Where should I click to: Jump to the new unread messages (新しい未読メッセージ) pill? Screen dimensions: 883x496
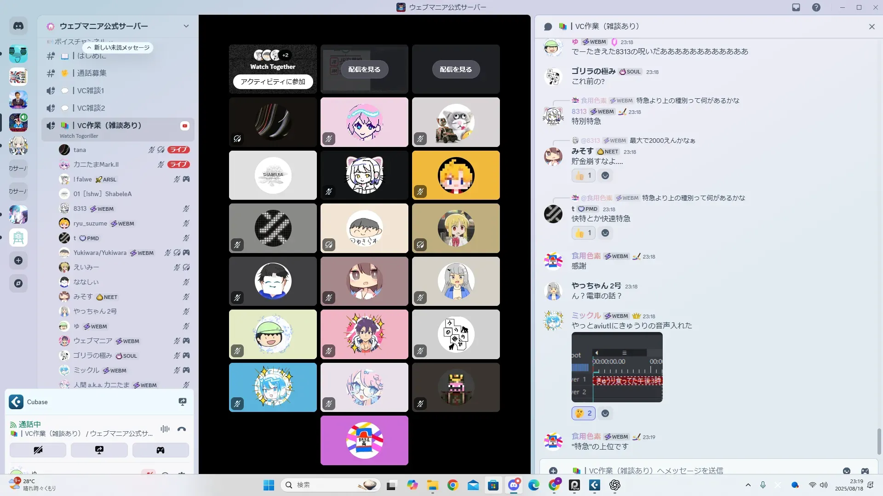pos(118,48)
